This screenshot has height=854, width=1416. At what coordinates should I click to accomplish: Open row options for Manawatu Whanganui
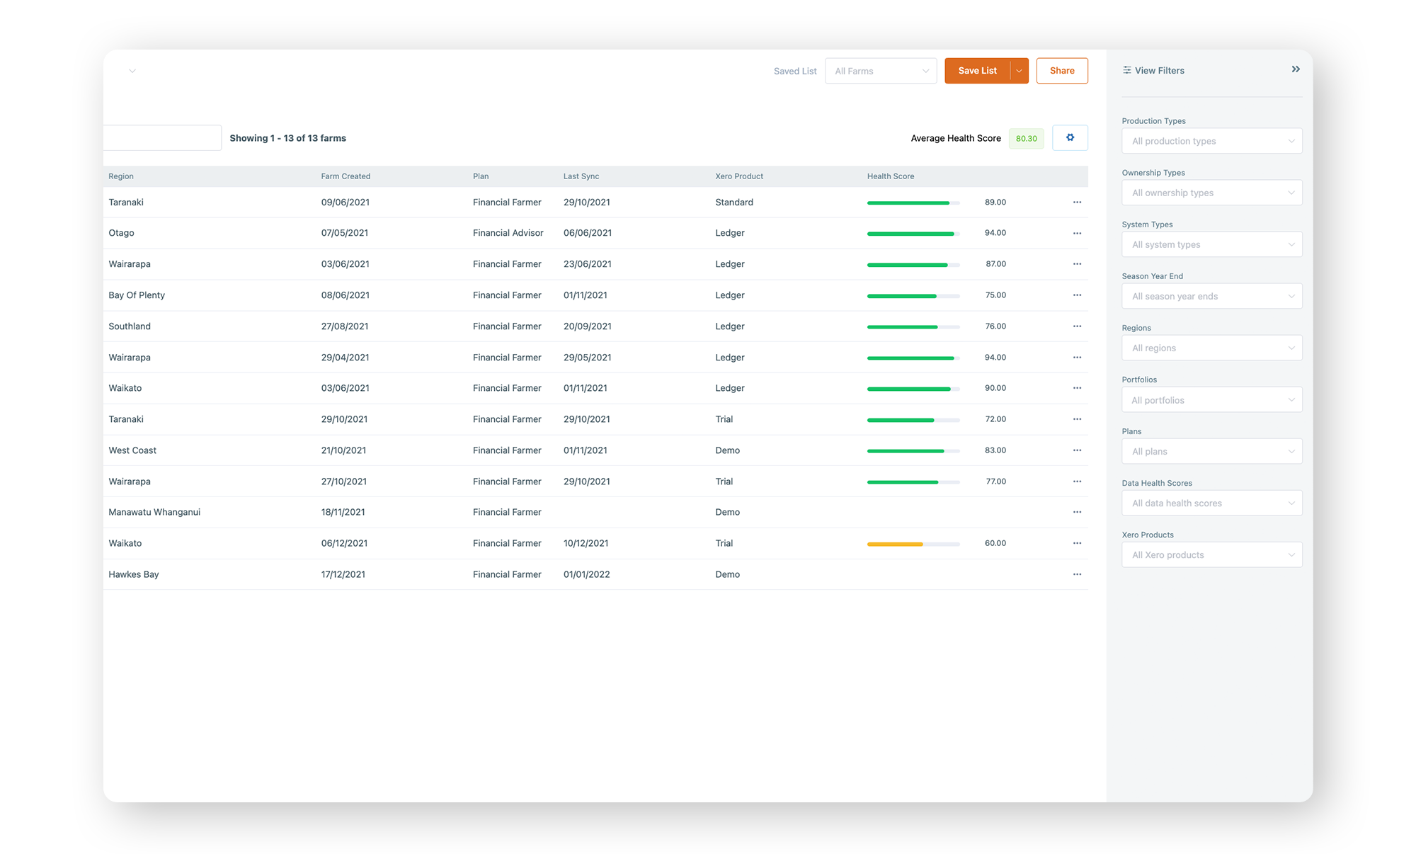(x=1077, y=512)
